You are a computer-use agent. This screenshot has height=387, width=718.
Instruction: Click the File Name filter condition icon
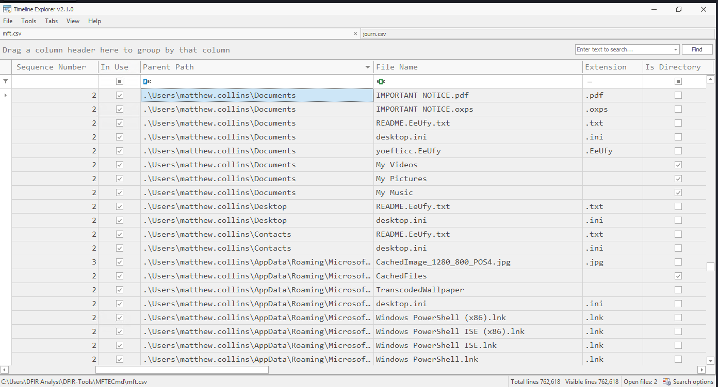(x=380, y=81)
